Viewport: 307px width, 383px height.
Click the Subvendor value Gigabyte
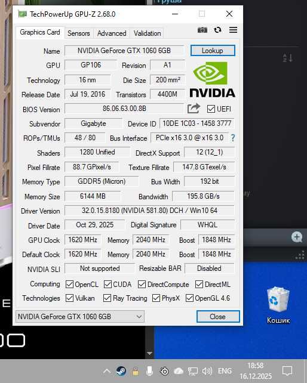(x=93, y=123)
